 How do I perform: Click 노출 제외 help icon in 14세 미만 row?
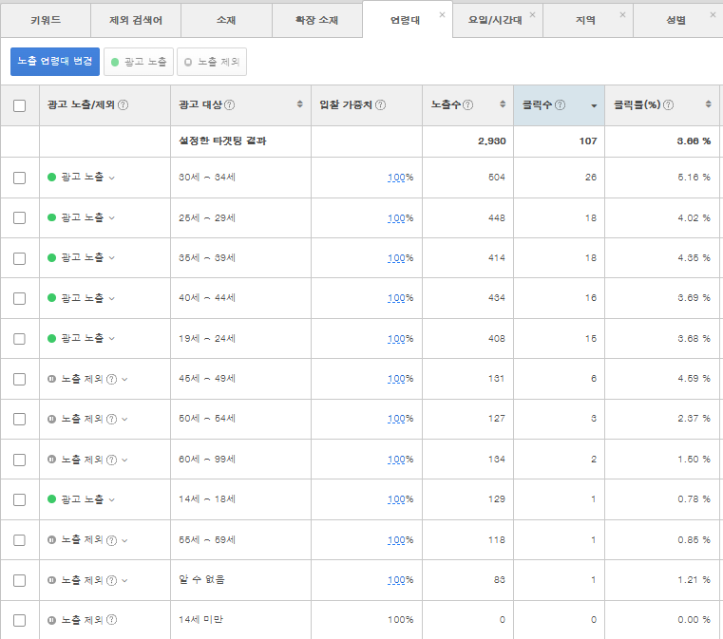coord(111,620)
